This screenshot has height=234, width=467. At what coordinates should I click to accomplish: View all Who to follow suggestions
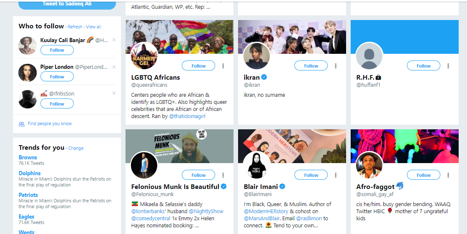click(93, 27)
